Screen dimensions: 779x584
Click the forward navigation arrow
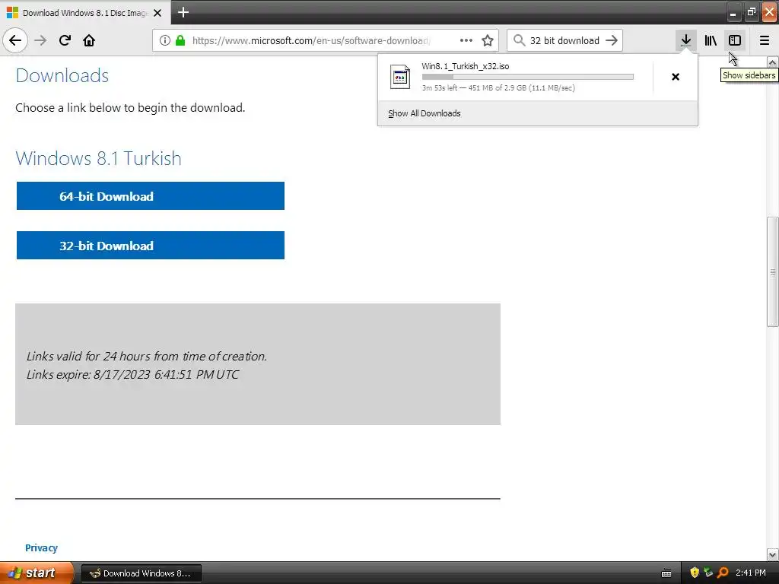pos(40,40)
